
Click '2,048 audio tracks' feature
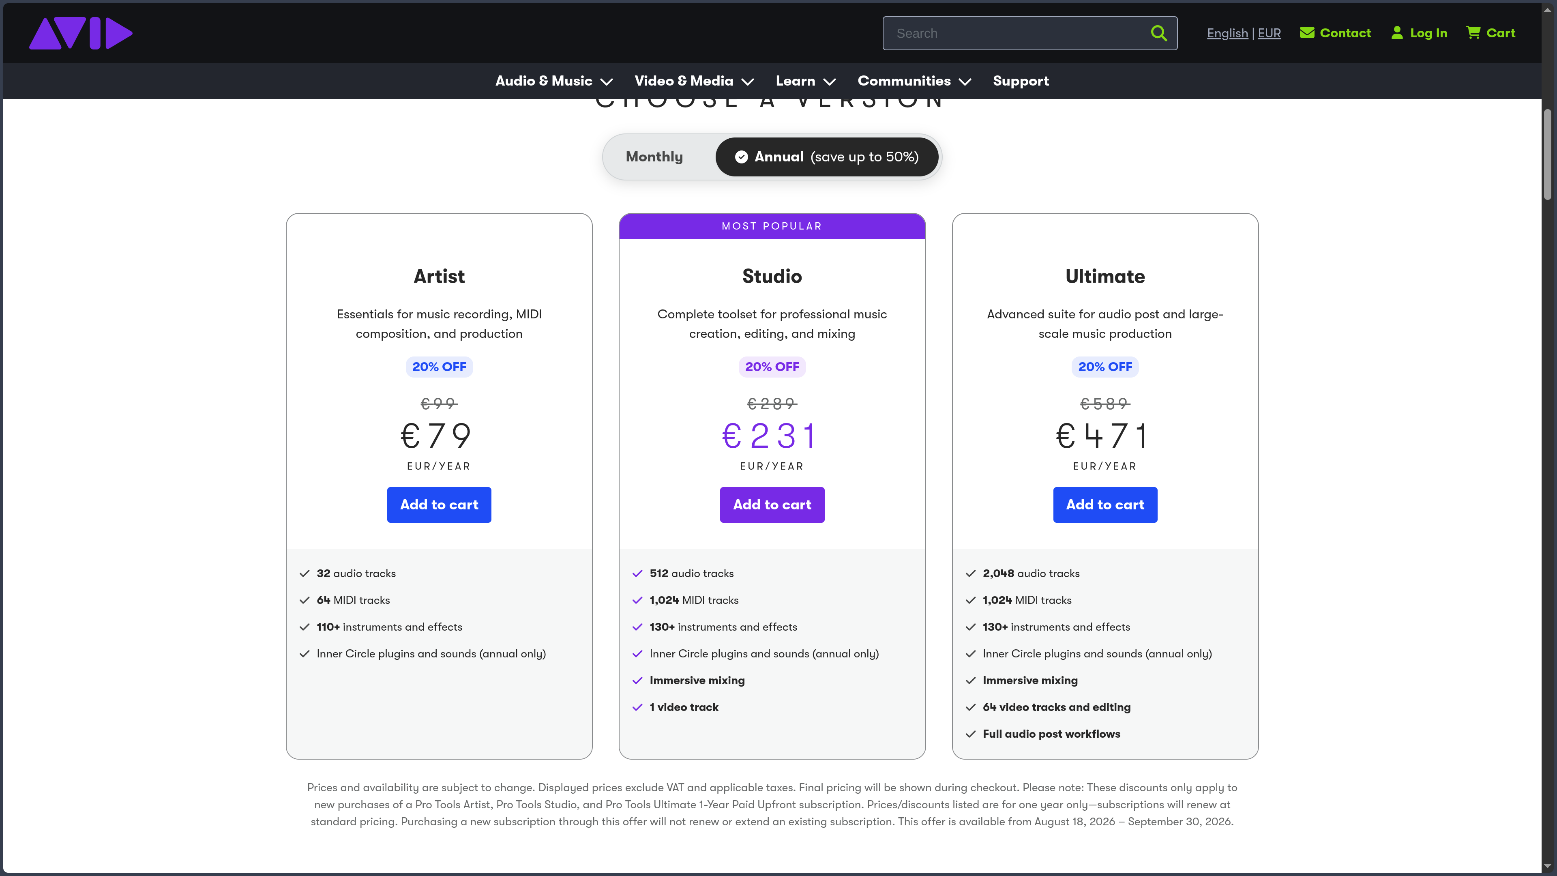[1031, 574]
